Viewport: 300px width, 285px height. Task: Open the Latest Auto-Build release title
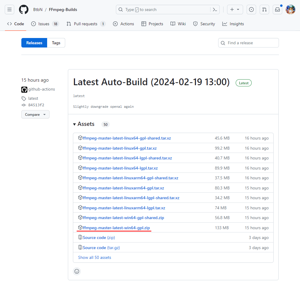(x=151, y=82)
